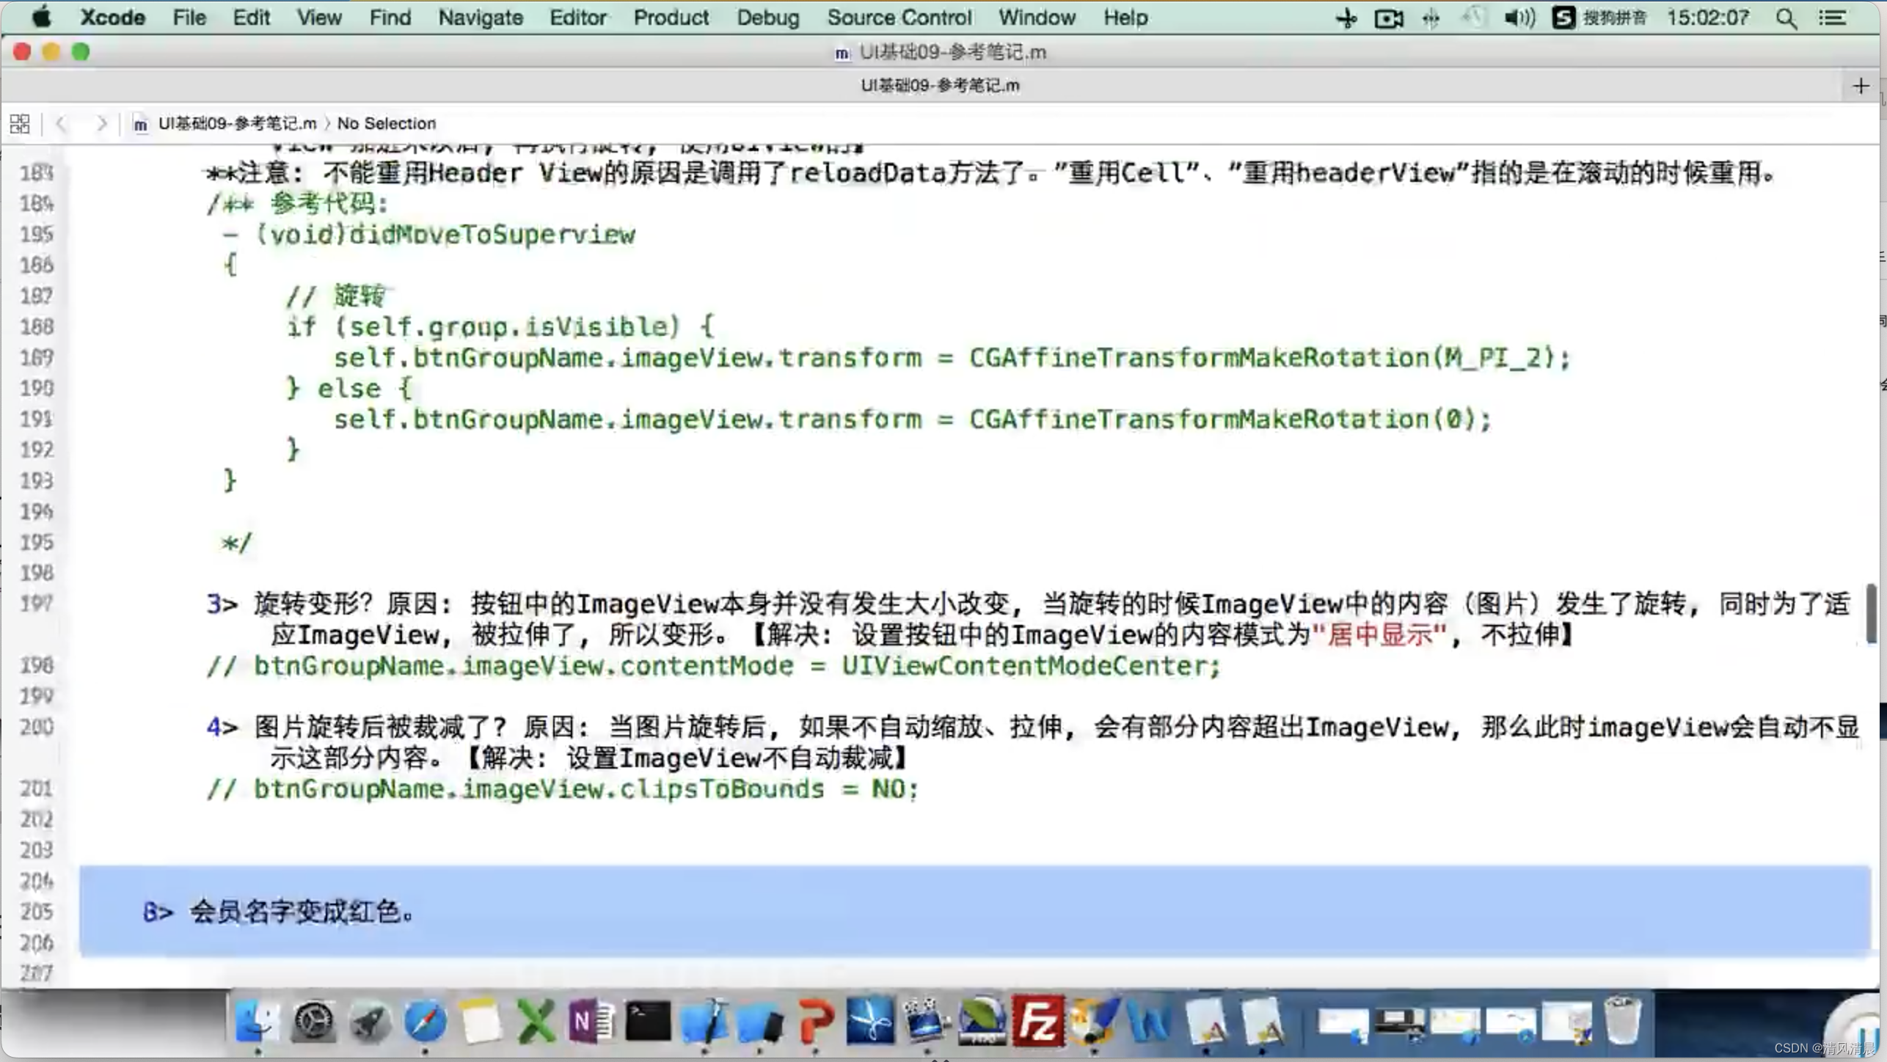1887x1062 pixels.
Task: Click the scissors snipping menu bar icon
Action: (x=1346, y=18)
